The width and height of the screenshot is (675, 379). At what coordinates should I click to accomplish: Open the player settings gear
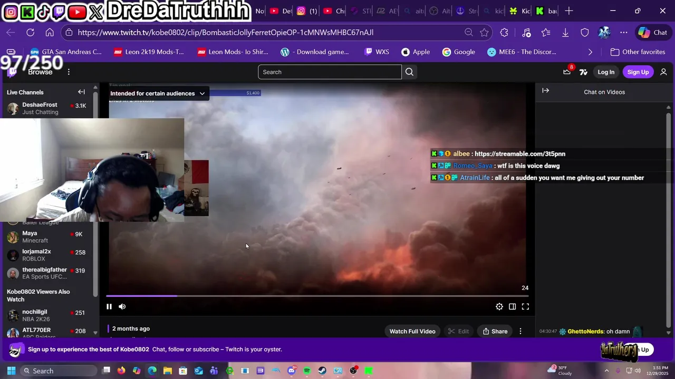click(499, 306)
